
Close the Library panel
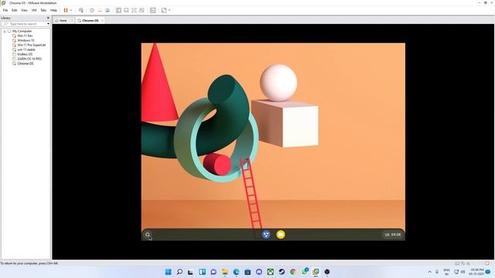pyautogui.click(x=48, y=18)
